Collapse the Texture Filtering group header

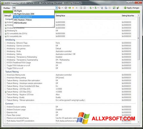[x=12, y=72]
